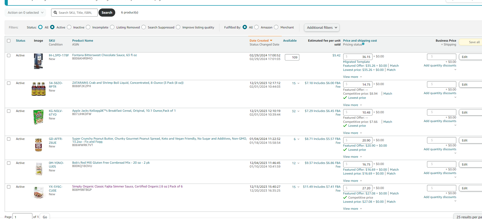Tick the select-all checkbox in table header

(x=9, y=41)
